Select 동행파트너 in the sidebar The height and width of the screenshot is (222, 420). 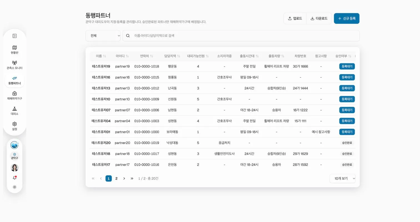pos(14,80)
